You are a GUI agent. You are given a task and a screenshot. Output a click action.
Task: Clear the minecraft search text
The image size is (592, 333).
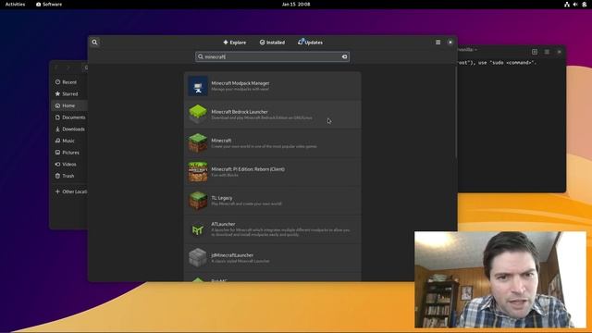coord(344,56)
